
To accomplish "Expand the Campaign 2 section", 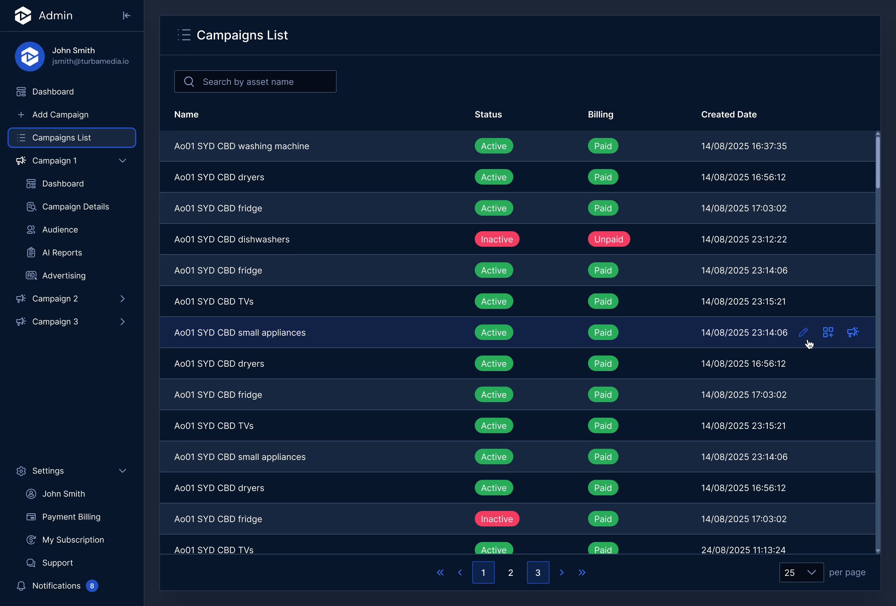I will (123, 298).
